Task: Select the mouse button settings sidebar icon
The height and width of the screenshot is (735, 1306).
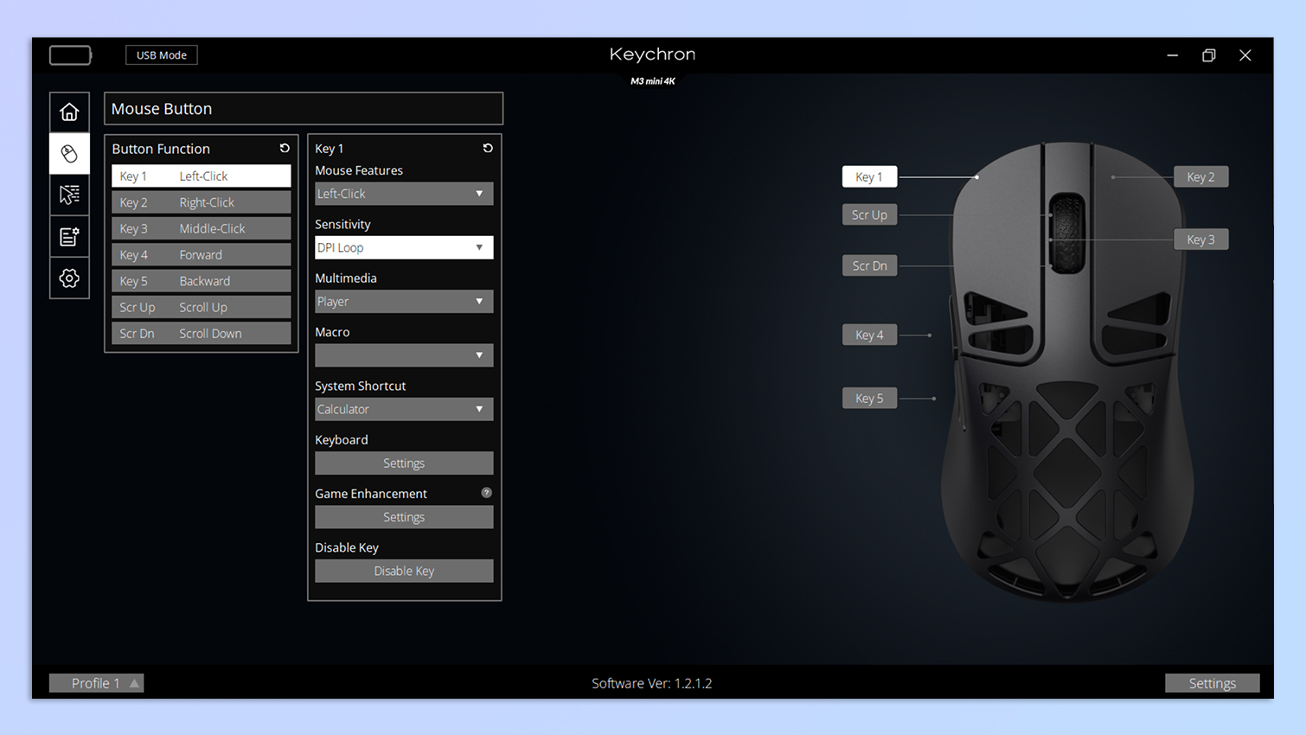Action: (69, 154)
